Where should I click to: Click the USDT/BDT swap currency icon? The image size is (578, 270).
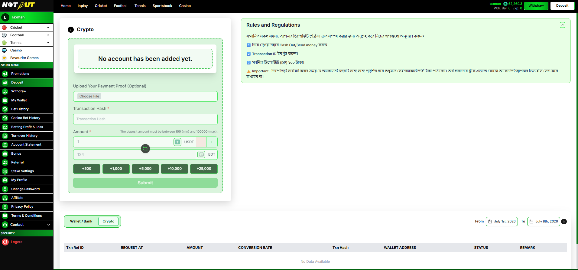[145, 149]
